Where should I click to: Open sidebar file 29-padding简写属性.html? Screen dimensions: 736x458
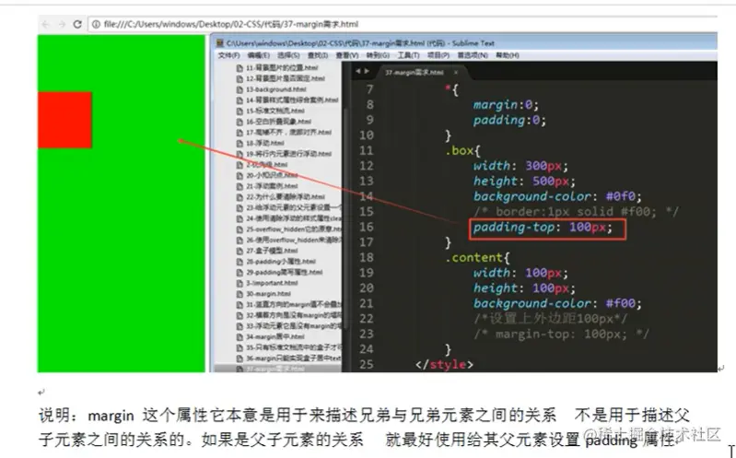point(284,273)
